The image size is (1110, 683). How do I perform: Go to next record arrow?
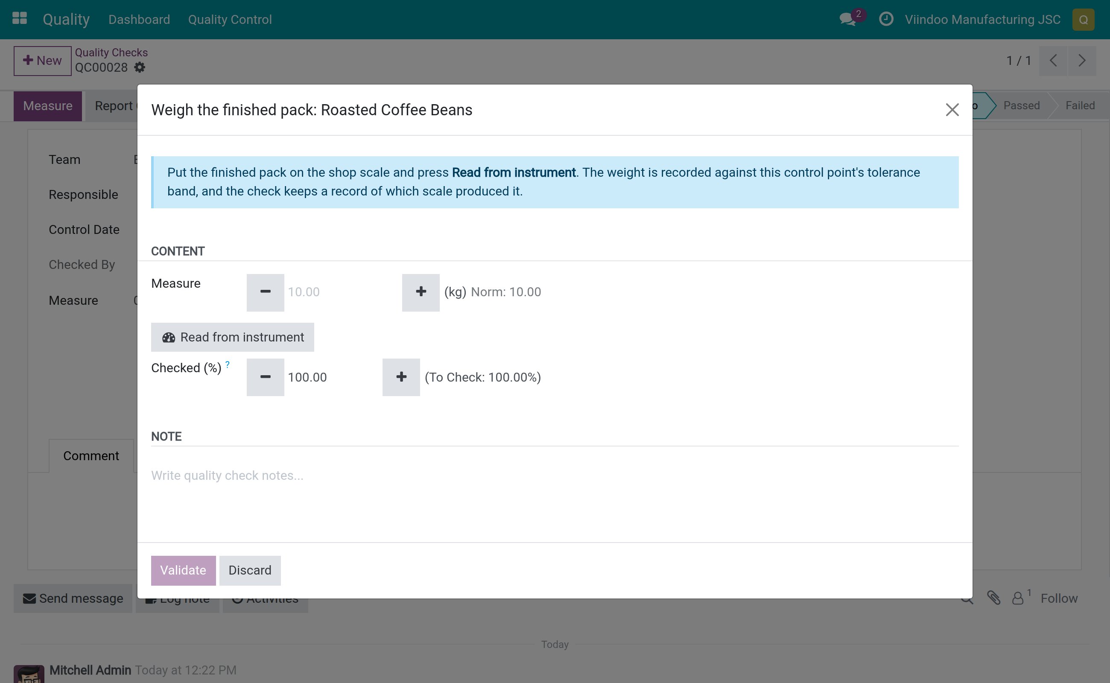pyautogui.click(x=1081, y=61)
